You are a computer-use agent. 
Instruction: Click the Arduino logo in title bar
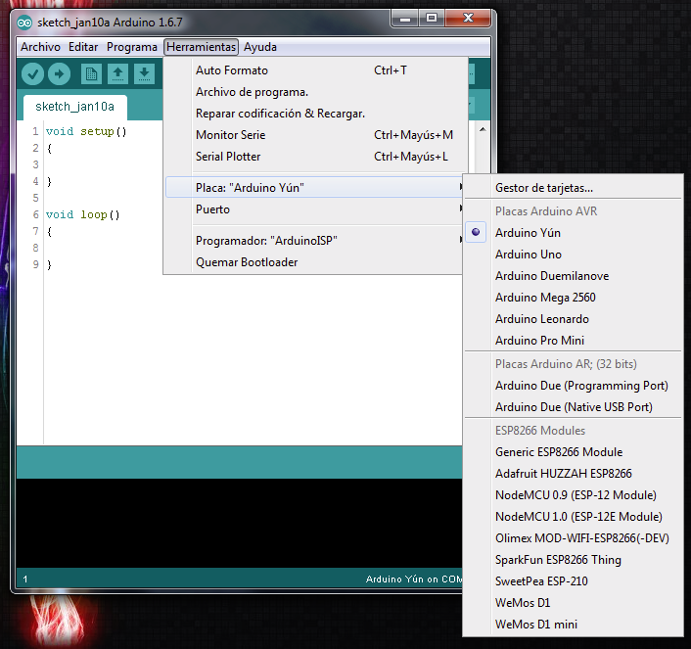pos(24,23)
